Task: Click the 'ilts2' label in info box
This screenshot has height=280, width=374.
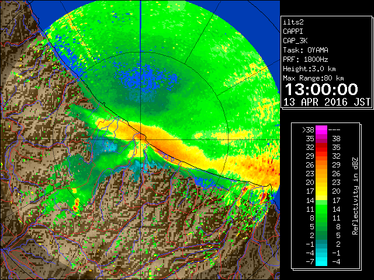Action: [x=293, y=22]
